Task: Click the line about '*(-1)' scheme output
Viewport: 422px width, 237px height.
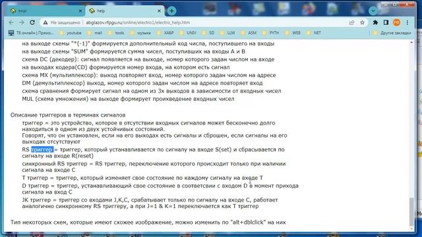Action: (x=148, y=43)
